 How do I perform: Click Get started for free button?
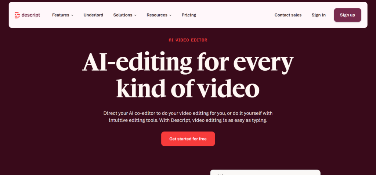(x=188, y=139)
